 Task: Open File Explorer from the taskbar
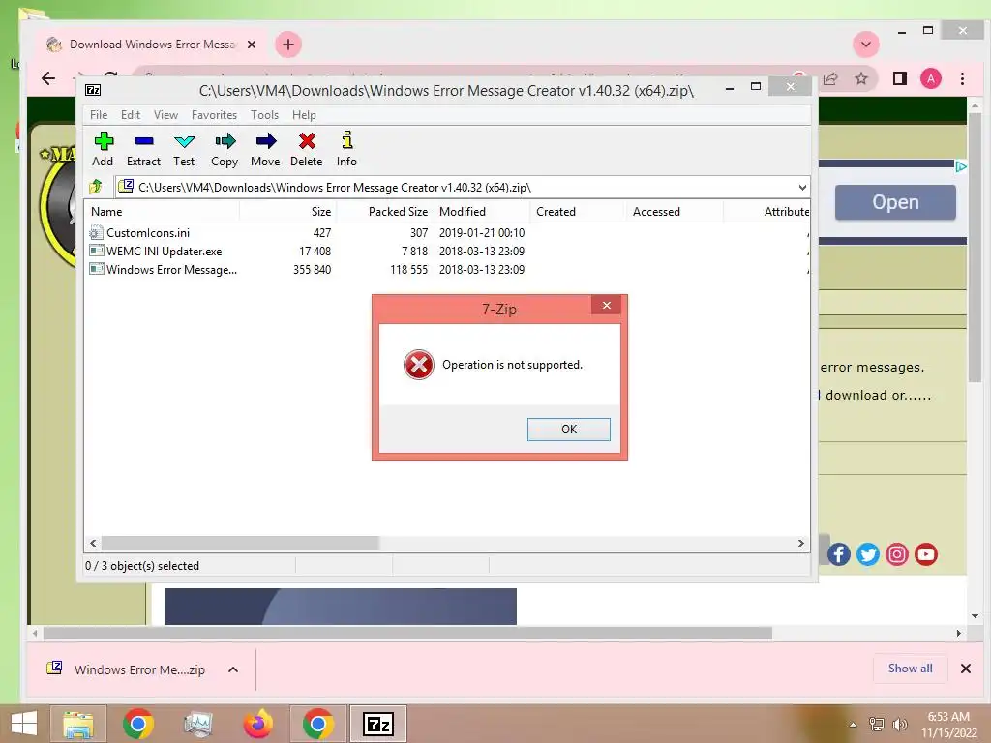(78, 724)
